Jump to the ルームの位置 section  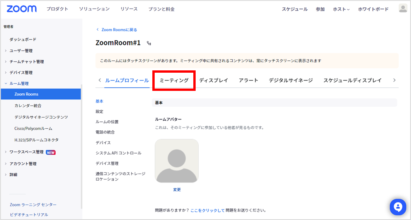click(x=107, y=122)
